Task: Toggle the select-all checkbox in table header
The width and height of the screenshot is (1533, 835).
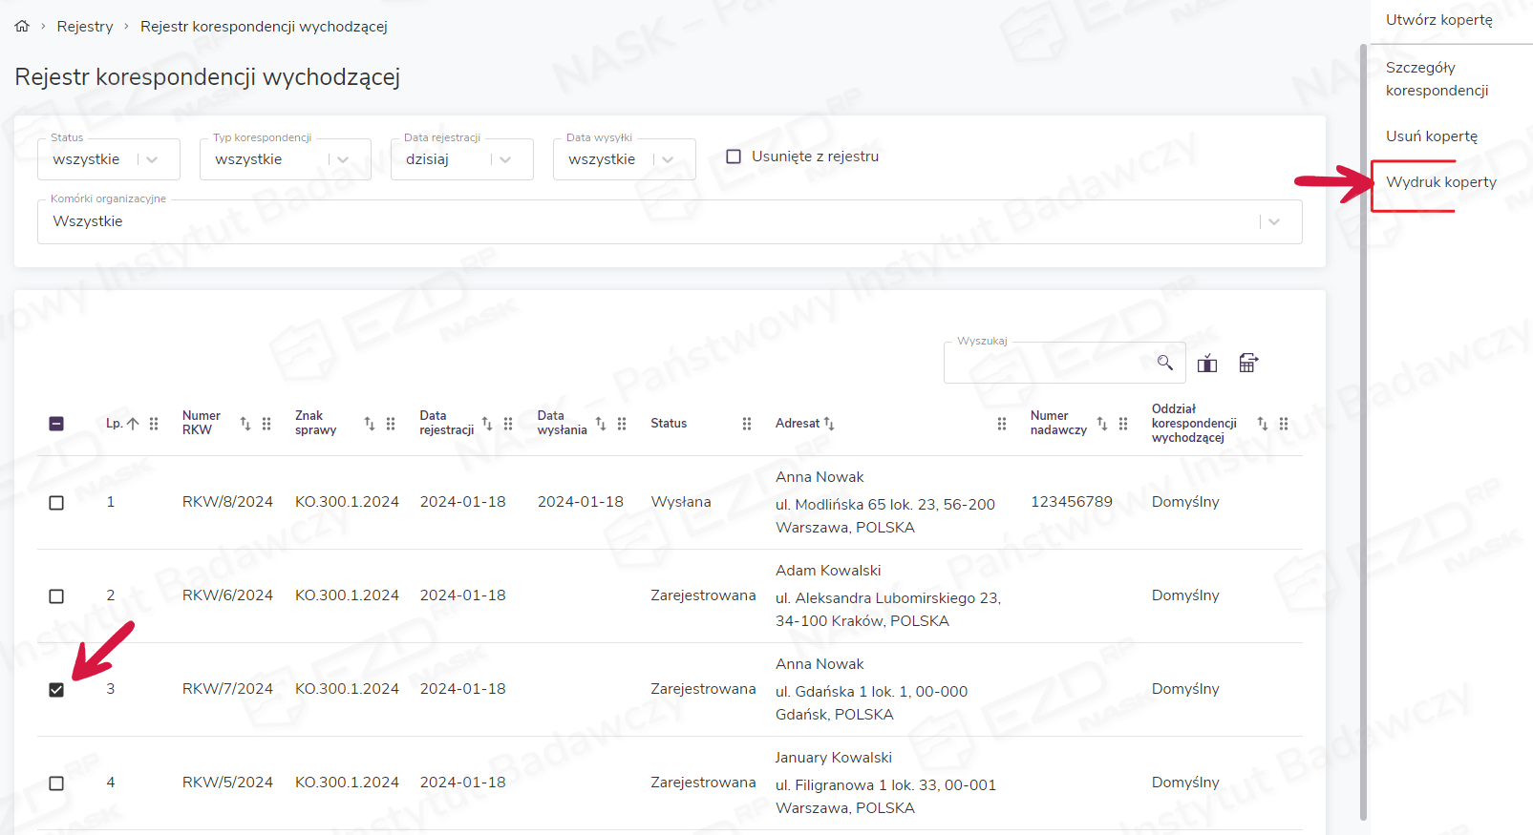Action: coord(56,424)
